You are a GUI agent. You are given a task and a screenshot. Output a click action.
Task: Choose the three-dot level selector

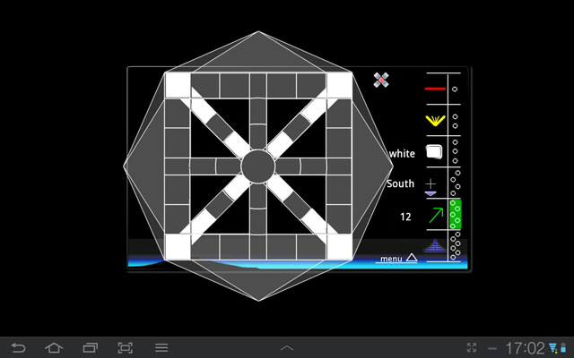click(x=455, y=151)
